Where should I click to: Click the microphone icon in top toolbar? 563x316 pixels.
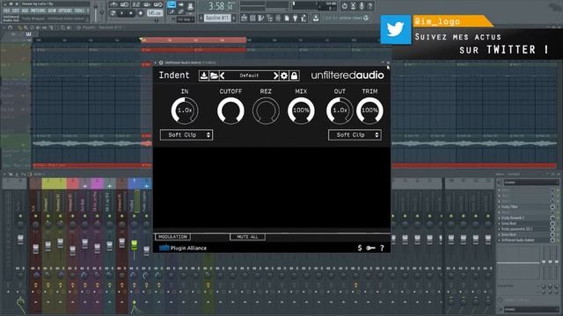[362, 6]
